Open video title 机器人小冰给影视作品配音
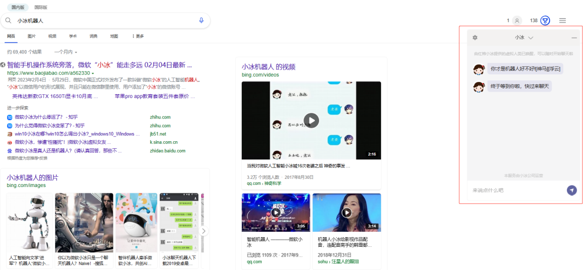Viewport: 583px width, 270px height. tap(344, 243)
